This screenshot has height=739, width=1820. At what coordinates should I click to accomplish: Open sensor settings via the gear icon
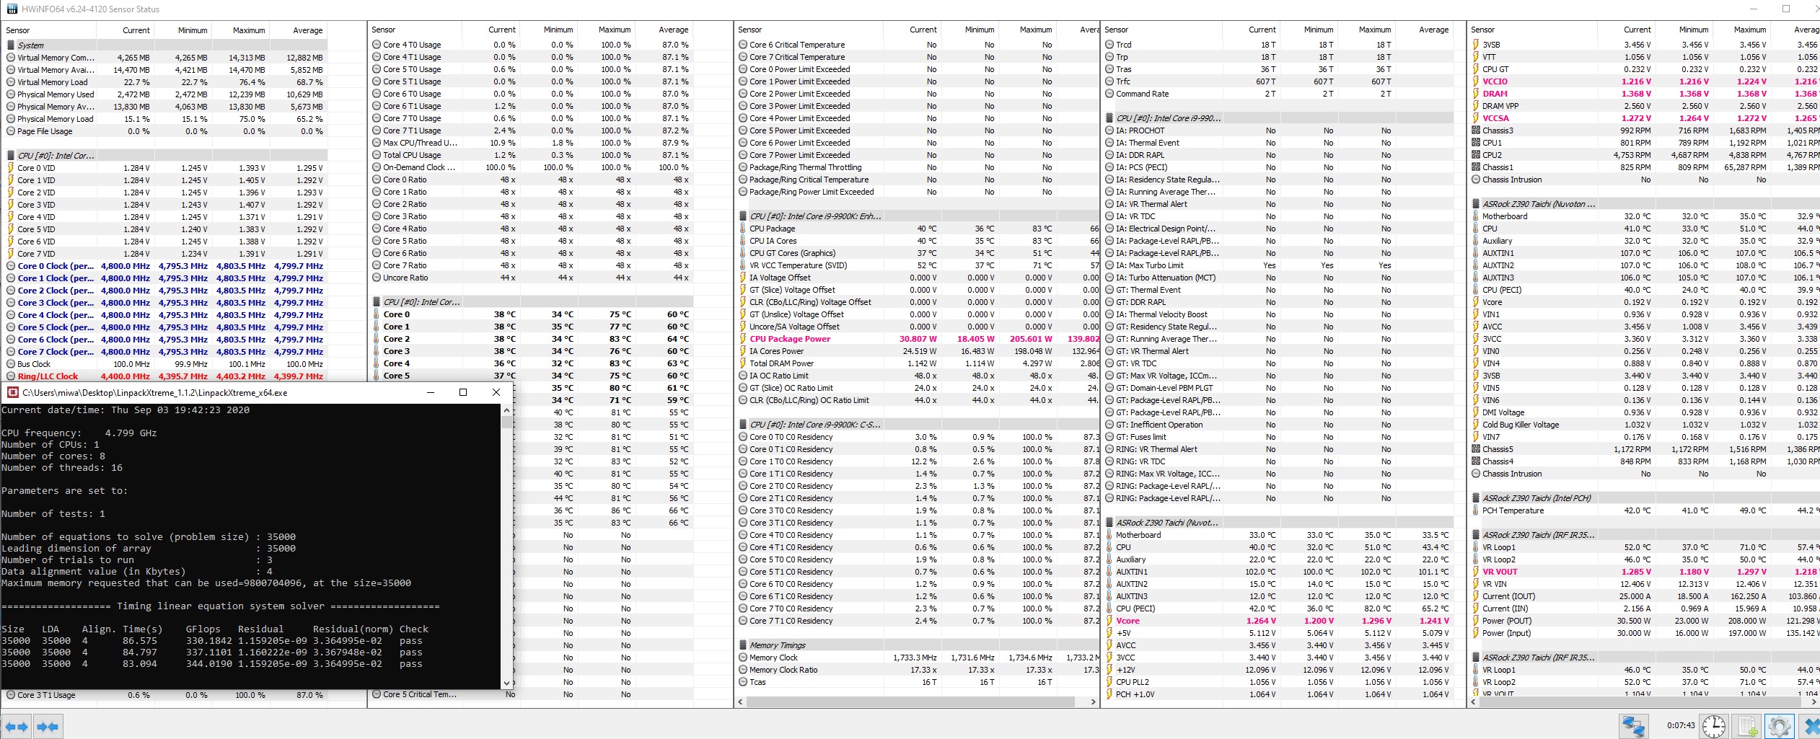click(x=1779, y=726)
